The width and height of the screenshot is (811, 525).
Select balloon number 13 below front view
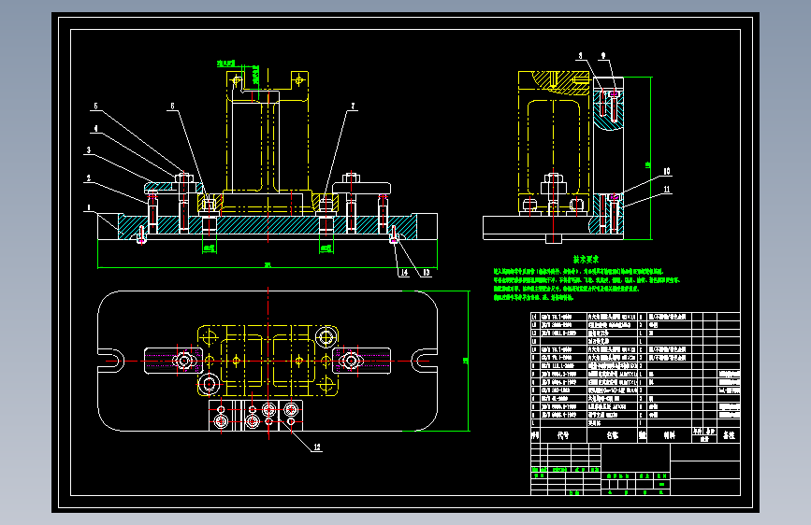tap(427, 273)
